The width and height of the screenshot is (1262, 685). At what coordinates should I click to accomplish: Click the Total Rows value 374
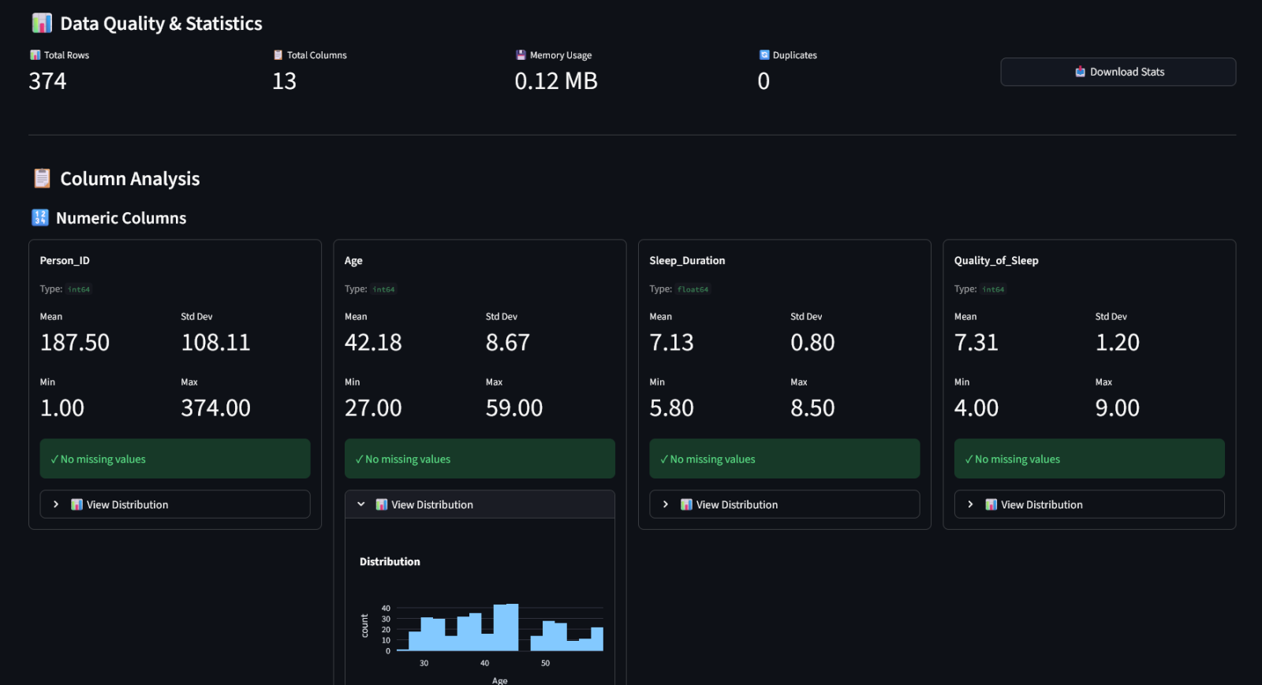(48, 81)
